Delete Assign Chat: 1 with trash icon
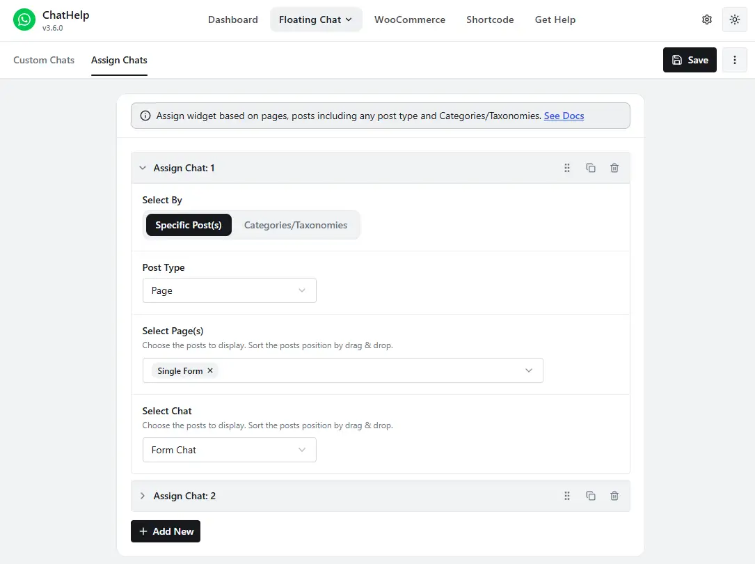 (x=614, y=168)
